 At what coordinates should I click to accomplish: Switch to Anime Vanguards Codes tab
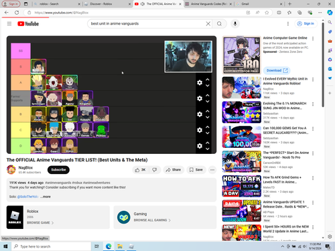tap(208, 4)
